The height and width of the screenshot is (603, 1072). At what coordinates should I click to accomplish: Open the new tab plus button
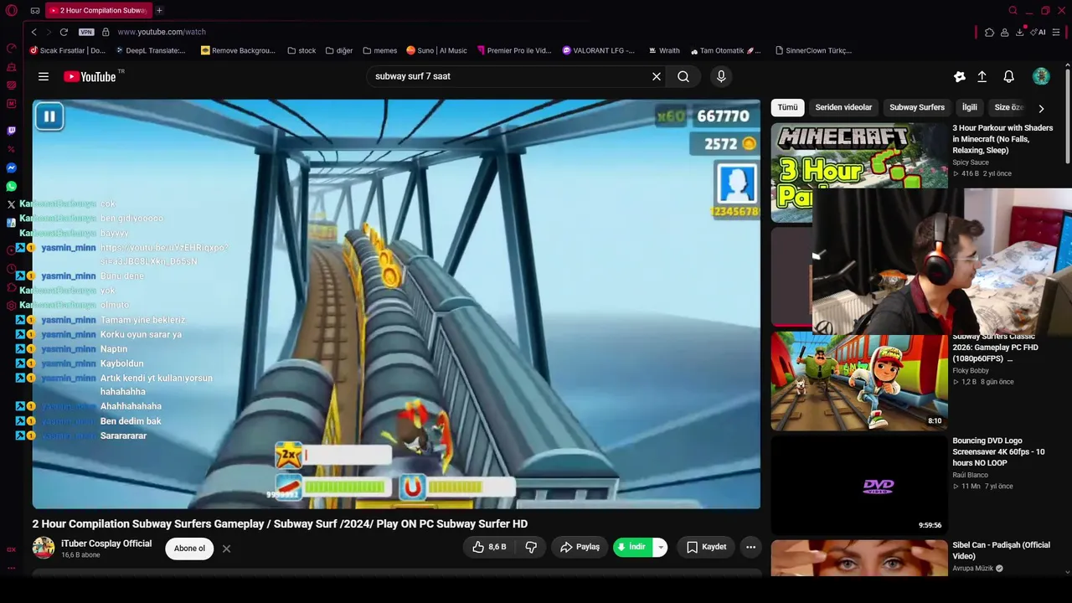point(159,11)
